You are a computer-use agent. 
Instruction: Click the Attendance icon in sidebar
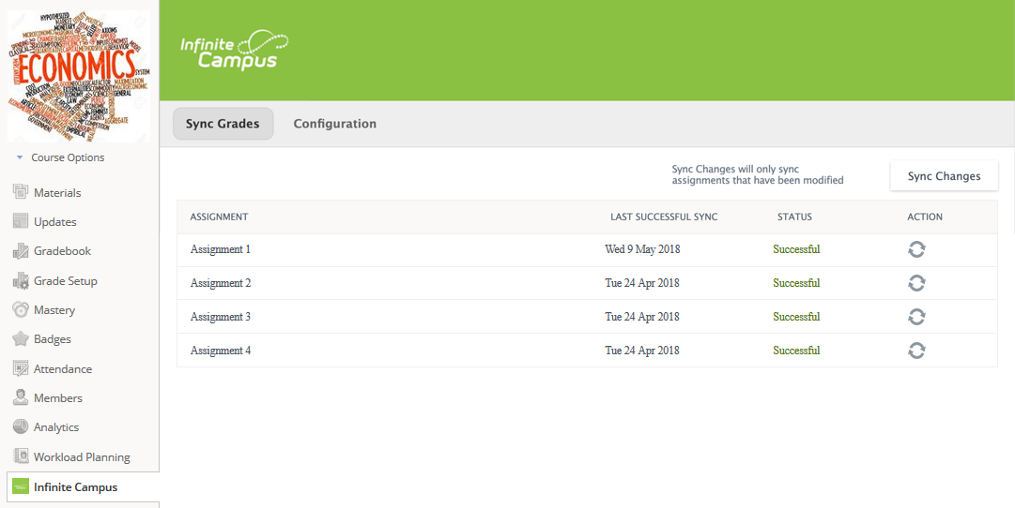[21, 369]
